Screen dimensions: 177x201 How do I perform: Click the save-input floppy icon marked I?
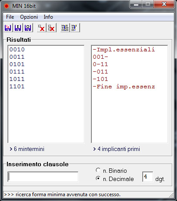(18, 27)
